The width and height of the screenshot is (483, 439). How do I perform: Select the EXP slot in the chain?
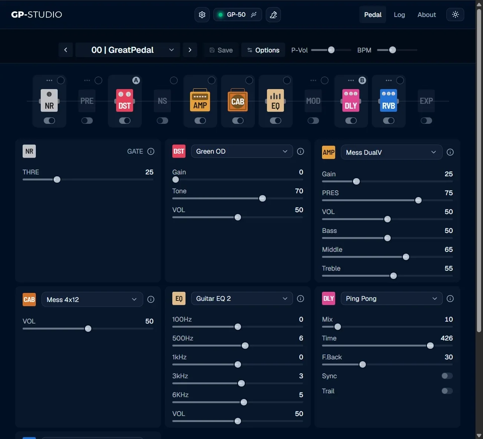[x=426, y=101]
